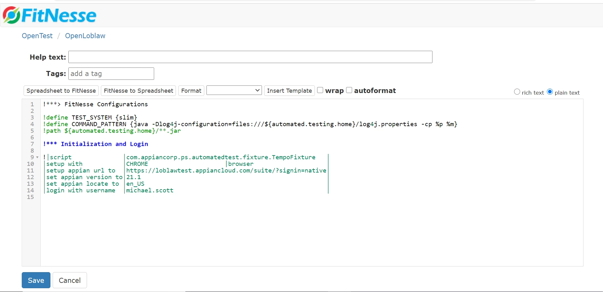This screenshot has width=603, height=292.
Task: Enable the autoformat checkbox
Action: (349, 90)
